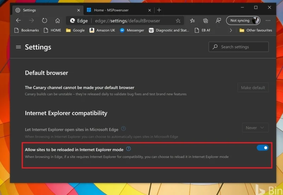Viewport: 283px width, 195px height.
Task: Reload the page with Refresh icon
Action: pos(45,20)
